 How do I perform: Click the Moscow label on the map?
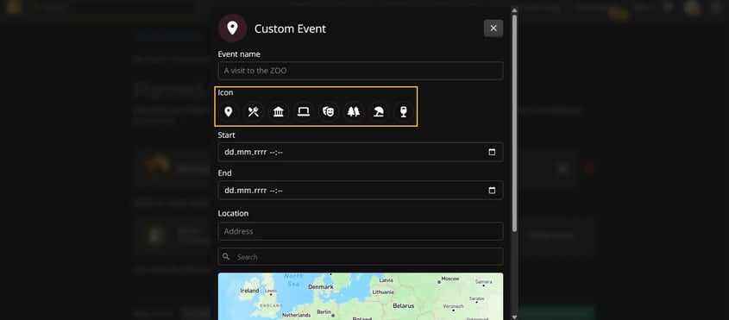450,279
